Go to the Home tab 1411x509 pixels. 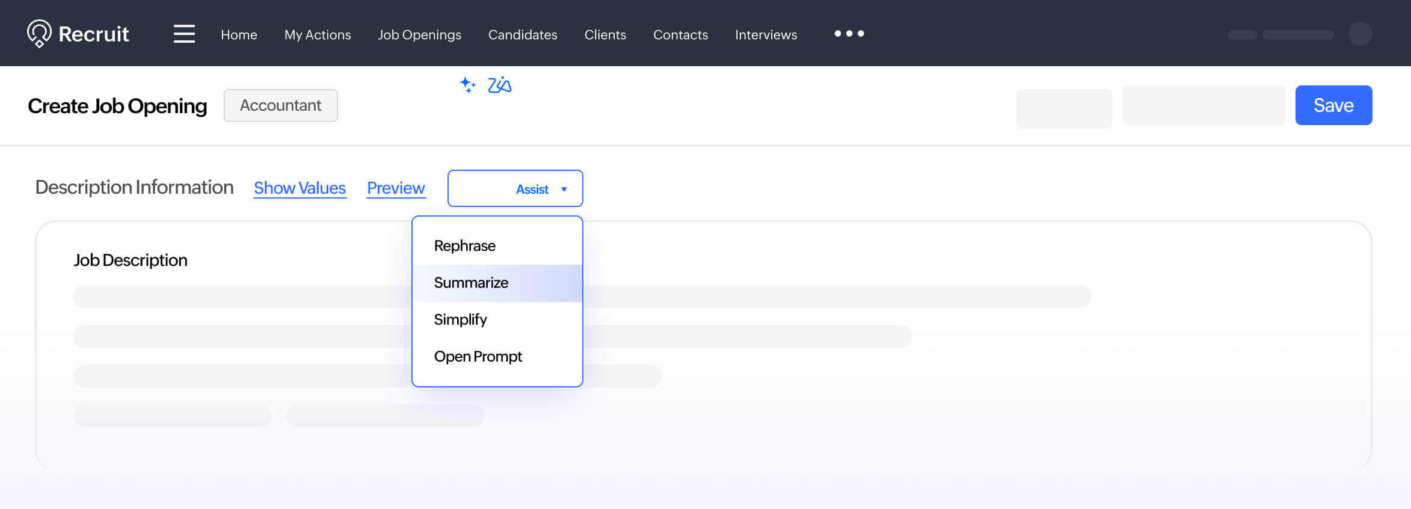(x=239, y=35)
